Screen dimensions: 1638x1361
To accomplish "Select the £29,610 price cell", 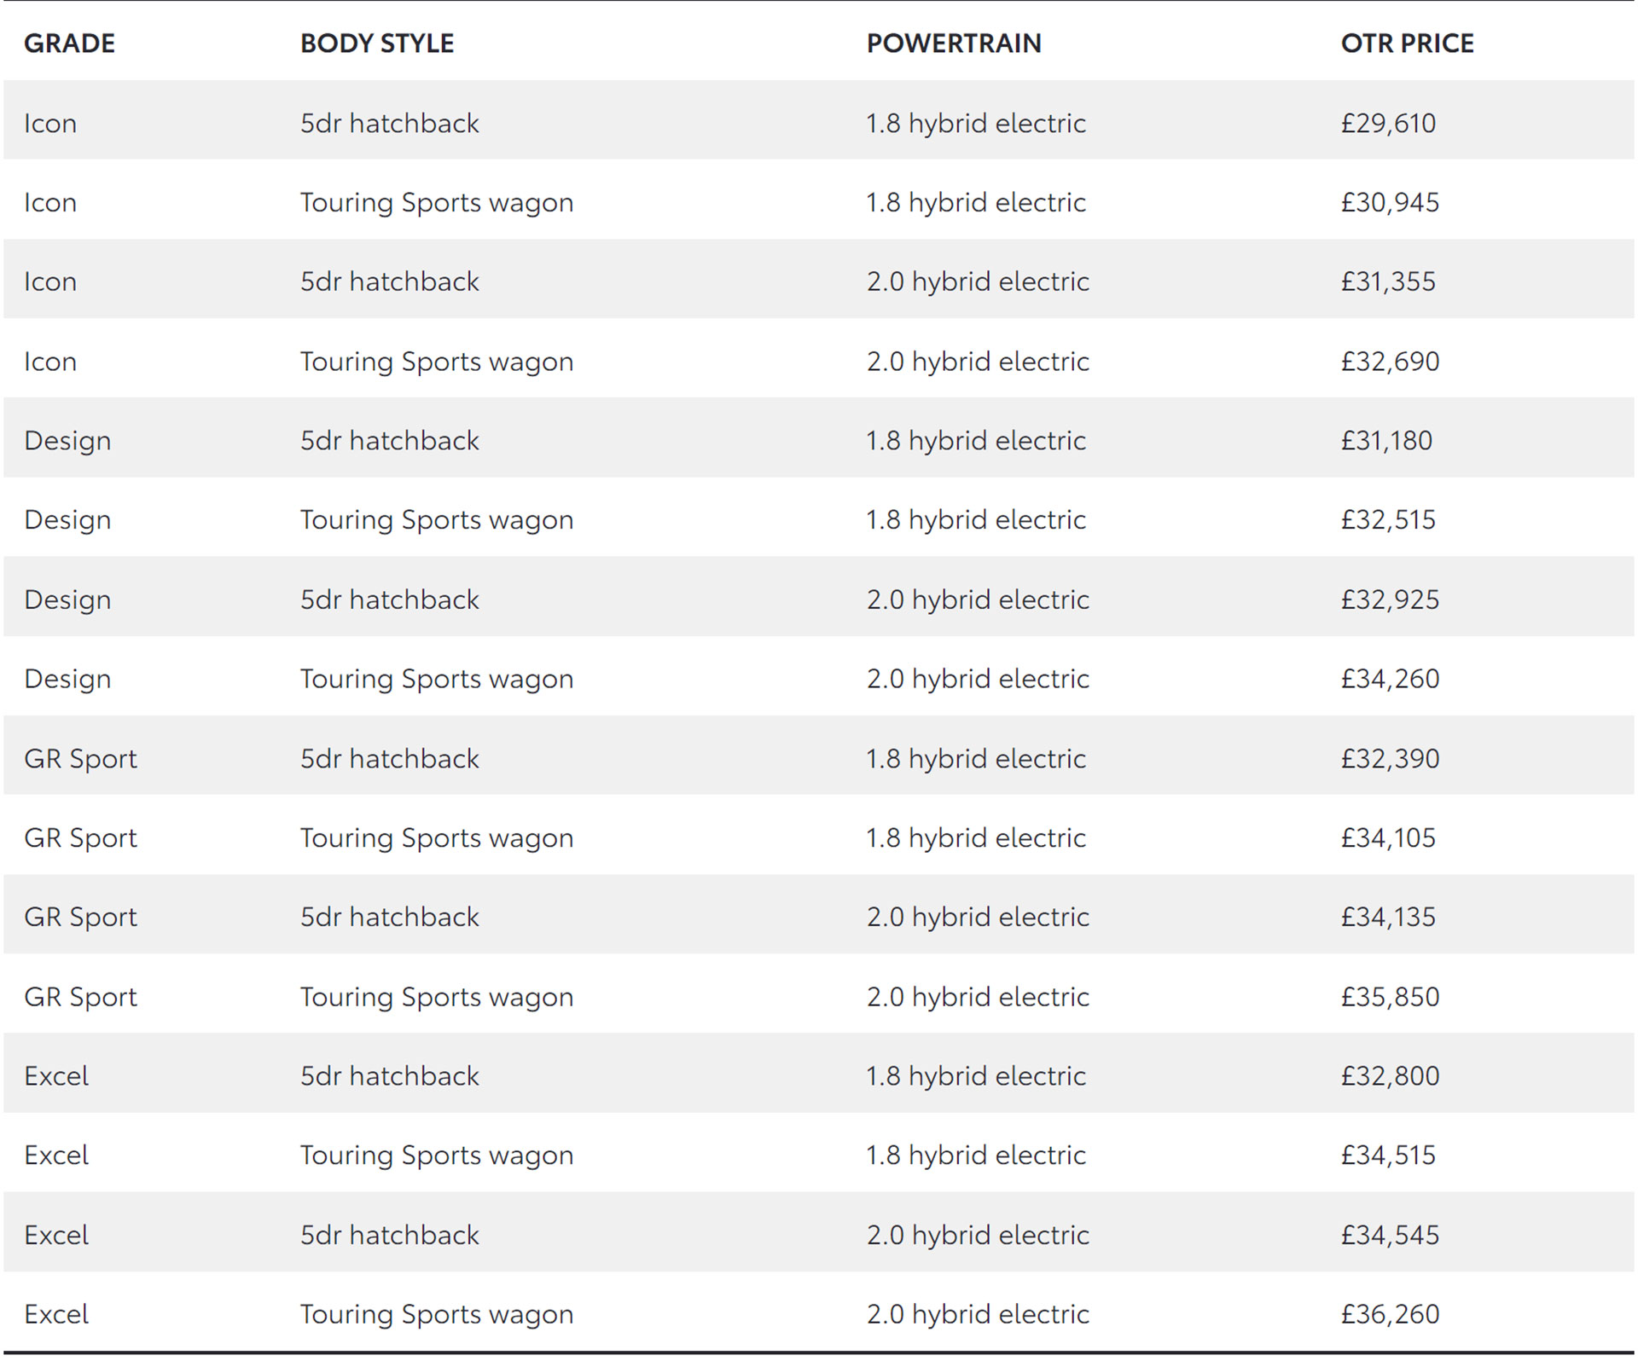I will click(x=1388, y=124).
